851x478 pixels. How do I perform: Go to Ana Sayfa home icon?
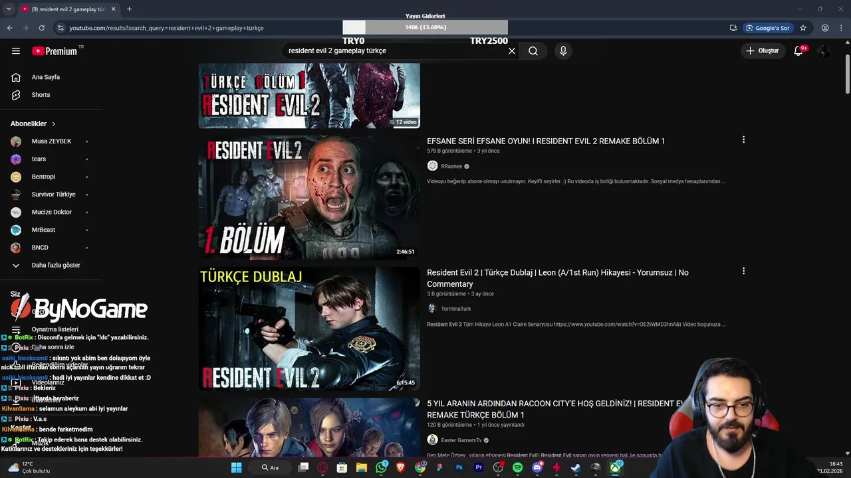[16, 77]
